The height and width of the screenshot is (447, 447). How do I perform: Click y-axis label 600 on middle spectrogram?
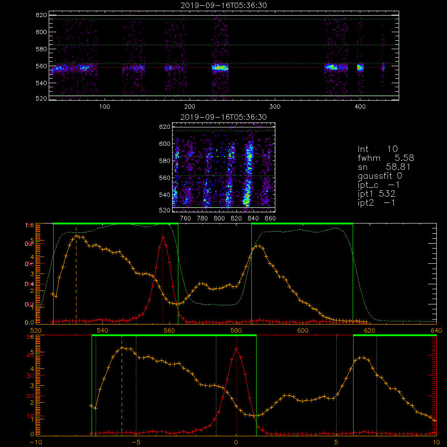pyautogui.click(x=164, y=143)
